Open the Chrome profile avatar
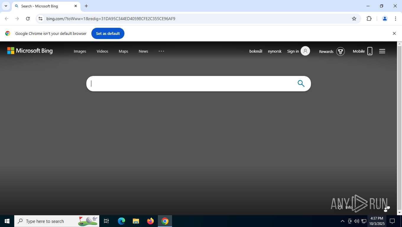This screenshot has width=402, height=227. point(385,19)
